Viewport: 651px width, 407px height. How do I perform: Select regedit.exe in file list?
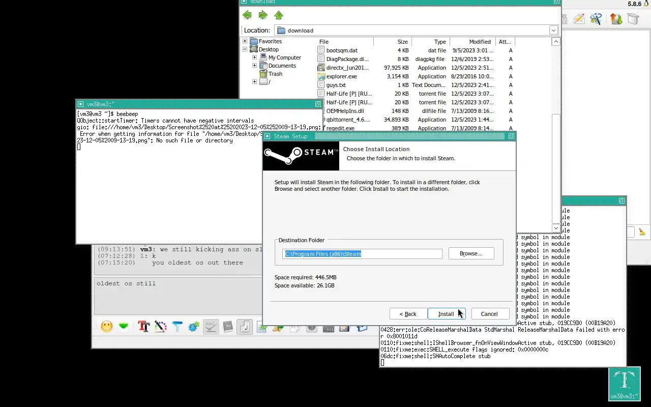tap(340, 128)
